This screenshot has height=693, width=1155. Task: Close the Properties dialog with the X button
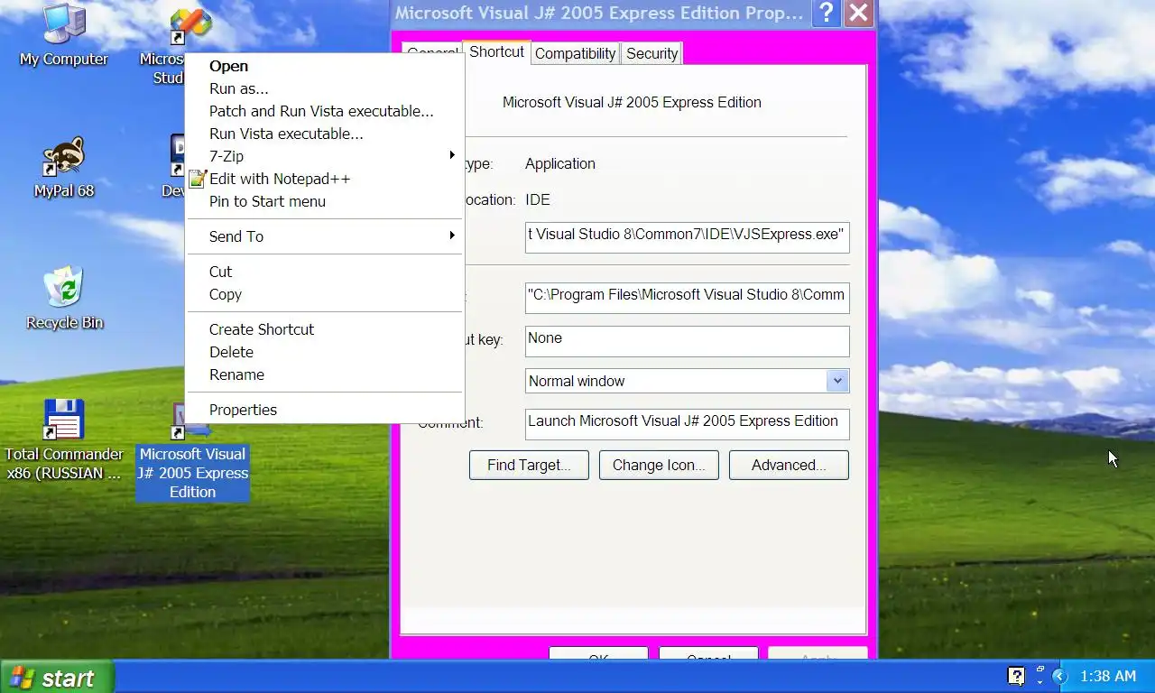859,14
